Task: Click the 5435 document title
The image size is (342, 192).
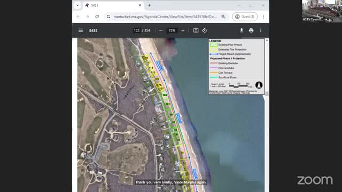Action: tap(93, 30)
